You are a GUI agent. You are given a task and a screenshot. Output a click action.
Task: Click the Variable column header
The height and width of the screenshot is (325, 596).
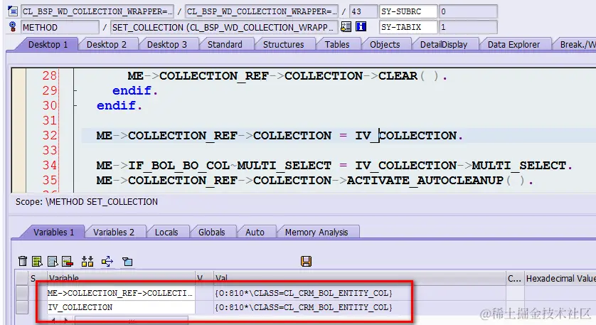click(121, 278)
